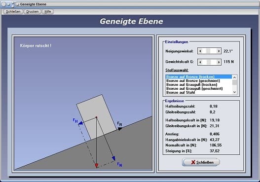Click the Stoffauswahl label
260x182 pixels.
click(x=177, y=70)
